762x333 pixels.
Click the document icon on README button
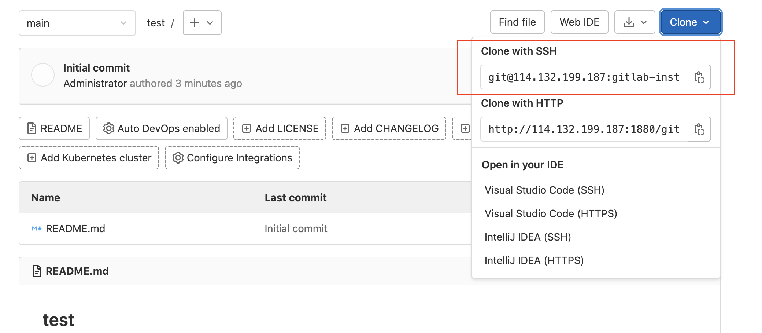[x=32, y=128]
